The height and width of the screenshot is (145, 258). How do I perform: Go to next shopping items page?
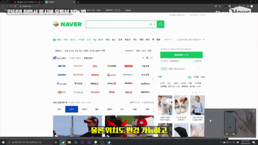(x=203, y=93)
